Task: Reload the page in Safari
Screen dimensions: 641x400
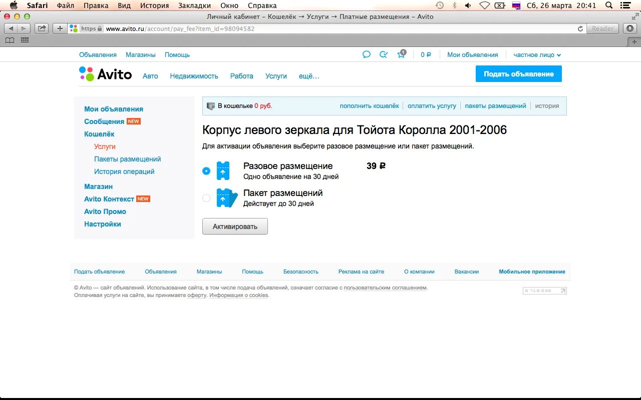Action: pyautogui.click(x=580, y=28)
